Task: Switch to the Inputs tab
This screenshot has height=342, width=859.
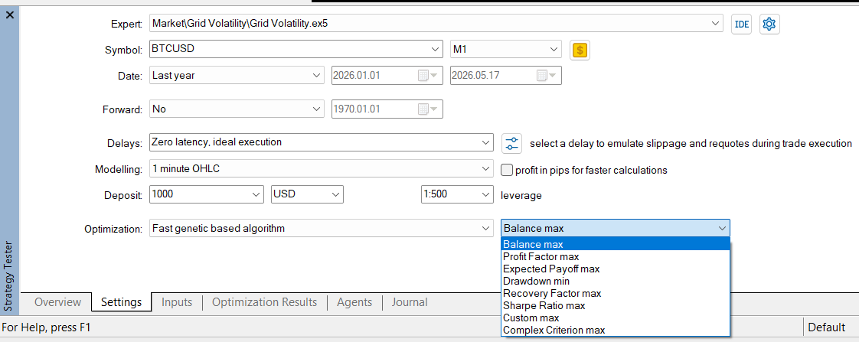Action: click(176, 302)
